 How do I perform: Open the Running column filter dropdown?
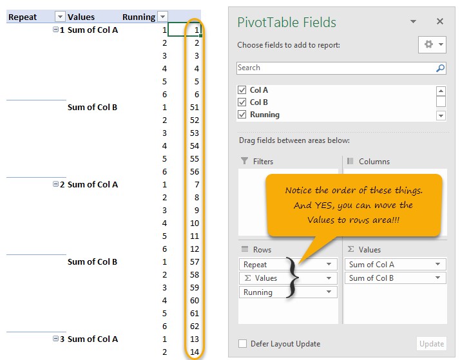click(x=162, y=17)
